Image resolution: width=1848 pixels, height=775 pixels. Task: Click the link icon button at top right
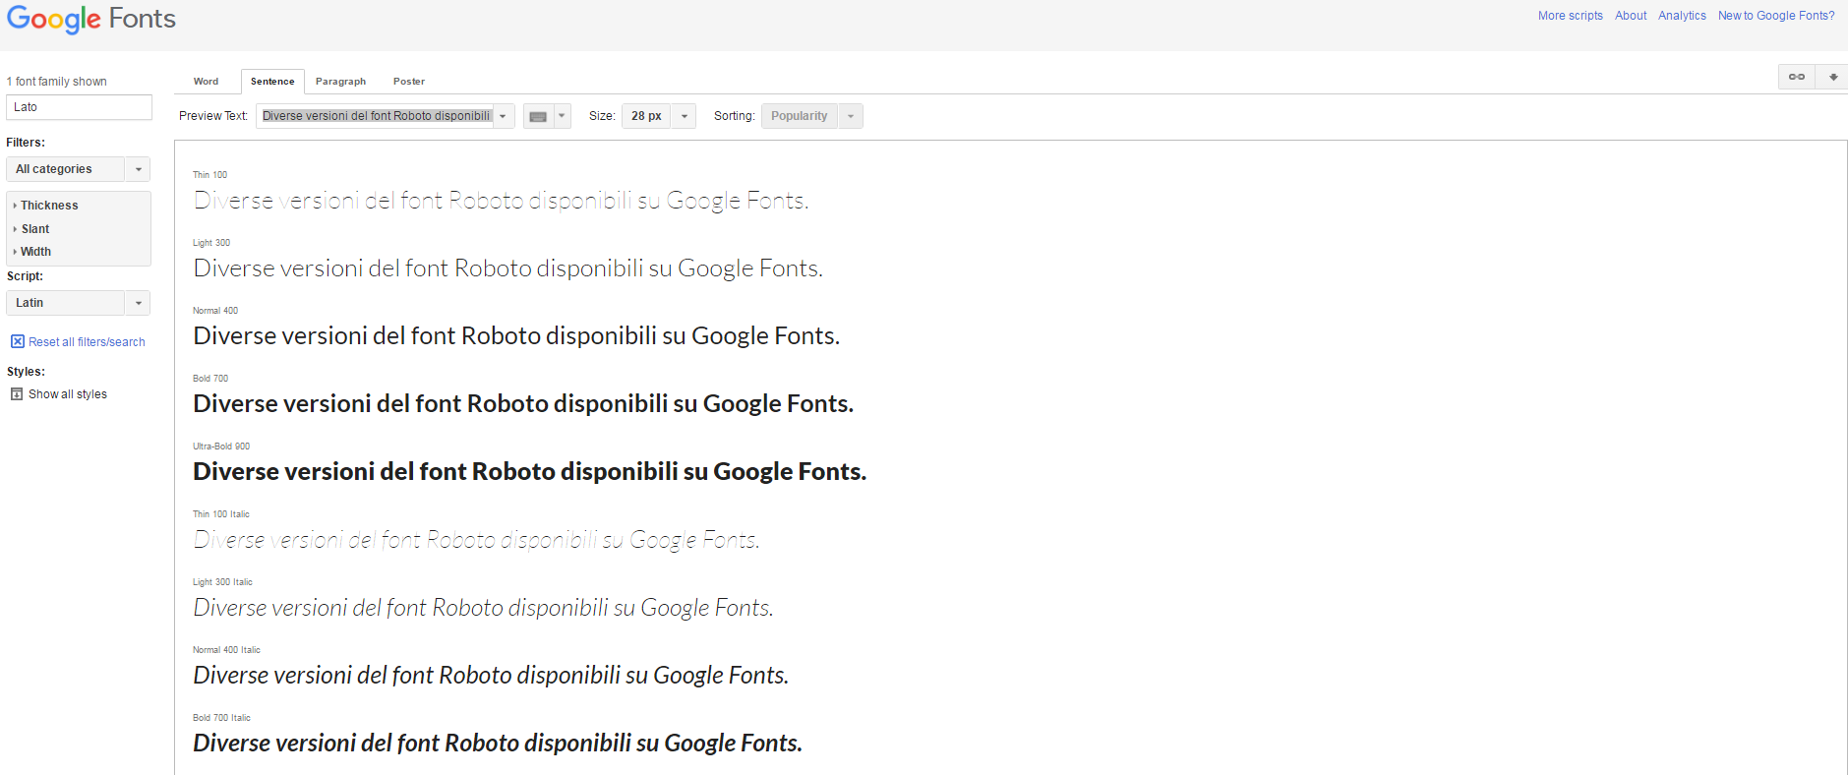[x=1796, y=77]
